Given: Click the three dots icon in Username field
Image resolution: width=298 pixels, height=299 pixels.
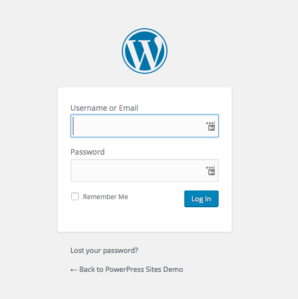Looking at the screenshot, I should [210, 123].
